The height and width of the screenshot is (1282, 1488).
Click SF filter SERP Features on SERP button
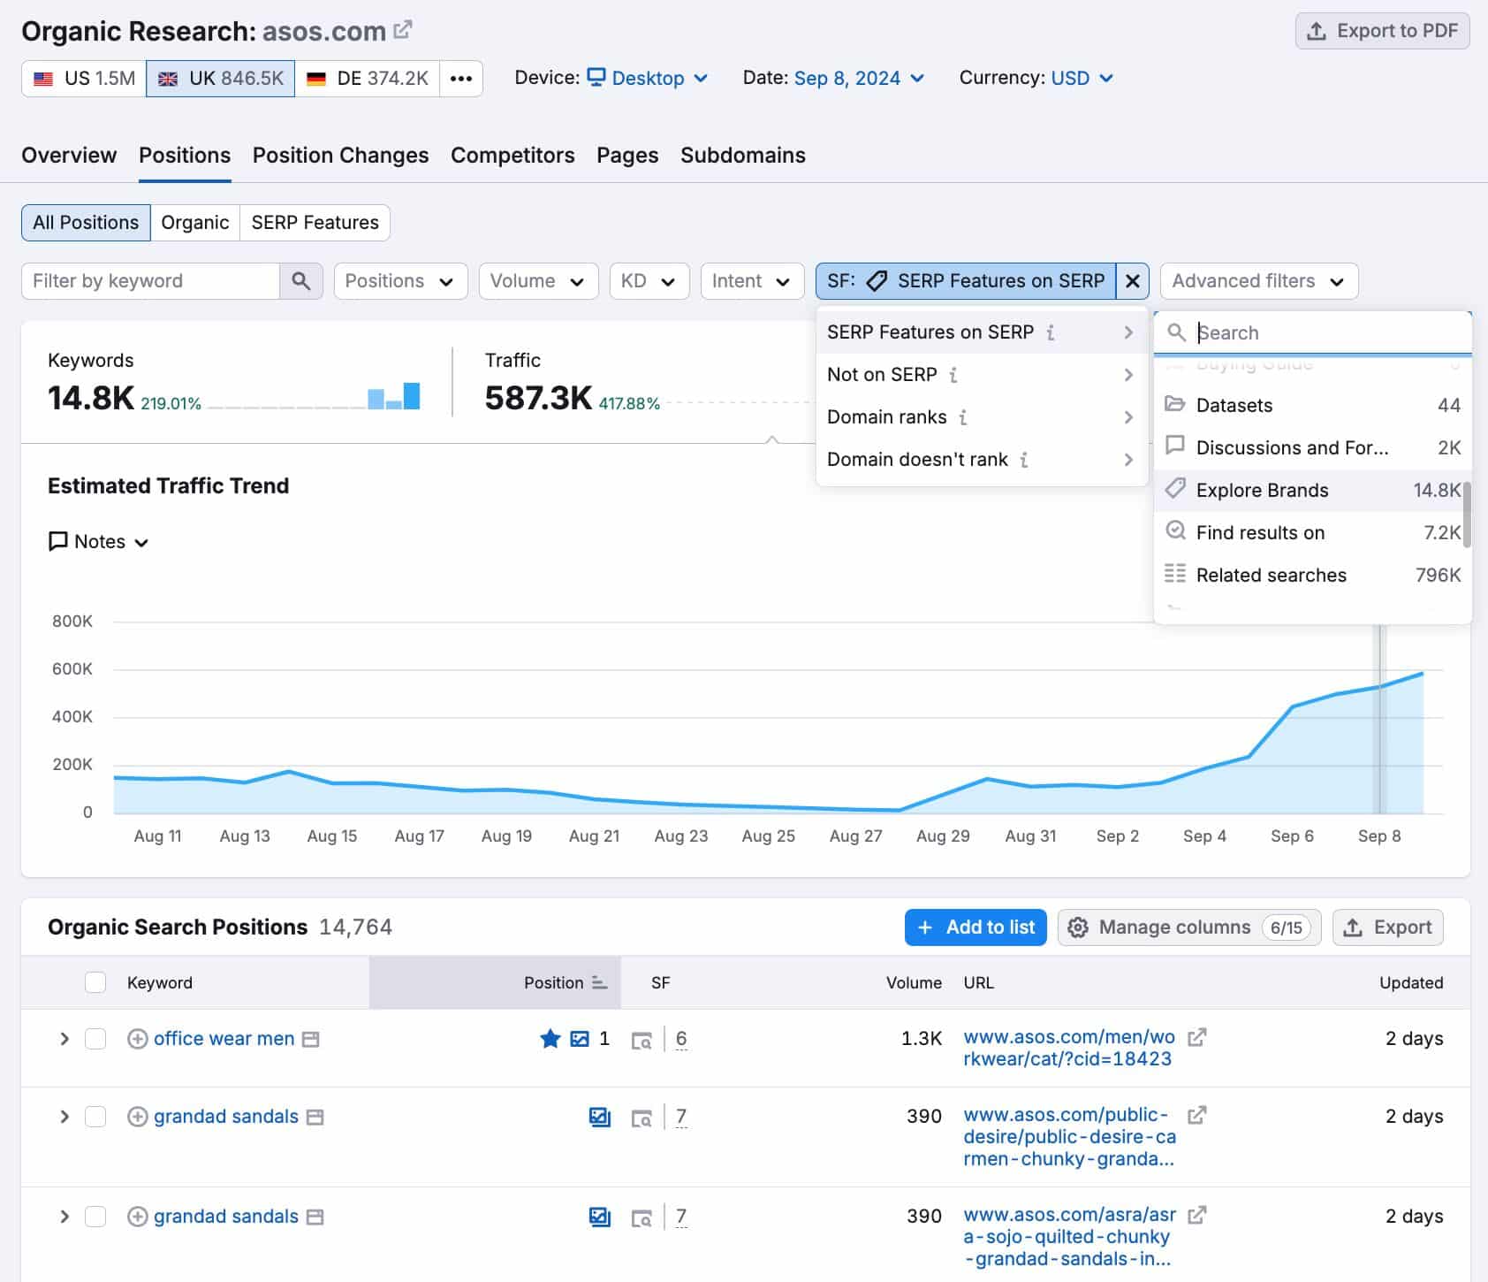pyautogui.click(x=965, y=281)
